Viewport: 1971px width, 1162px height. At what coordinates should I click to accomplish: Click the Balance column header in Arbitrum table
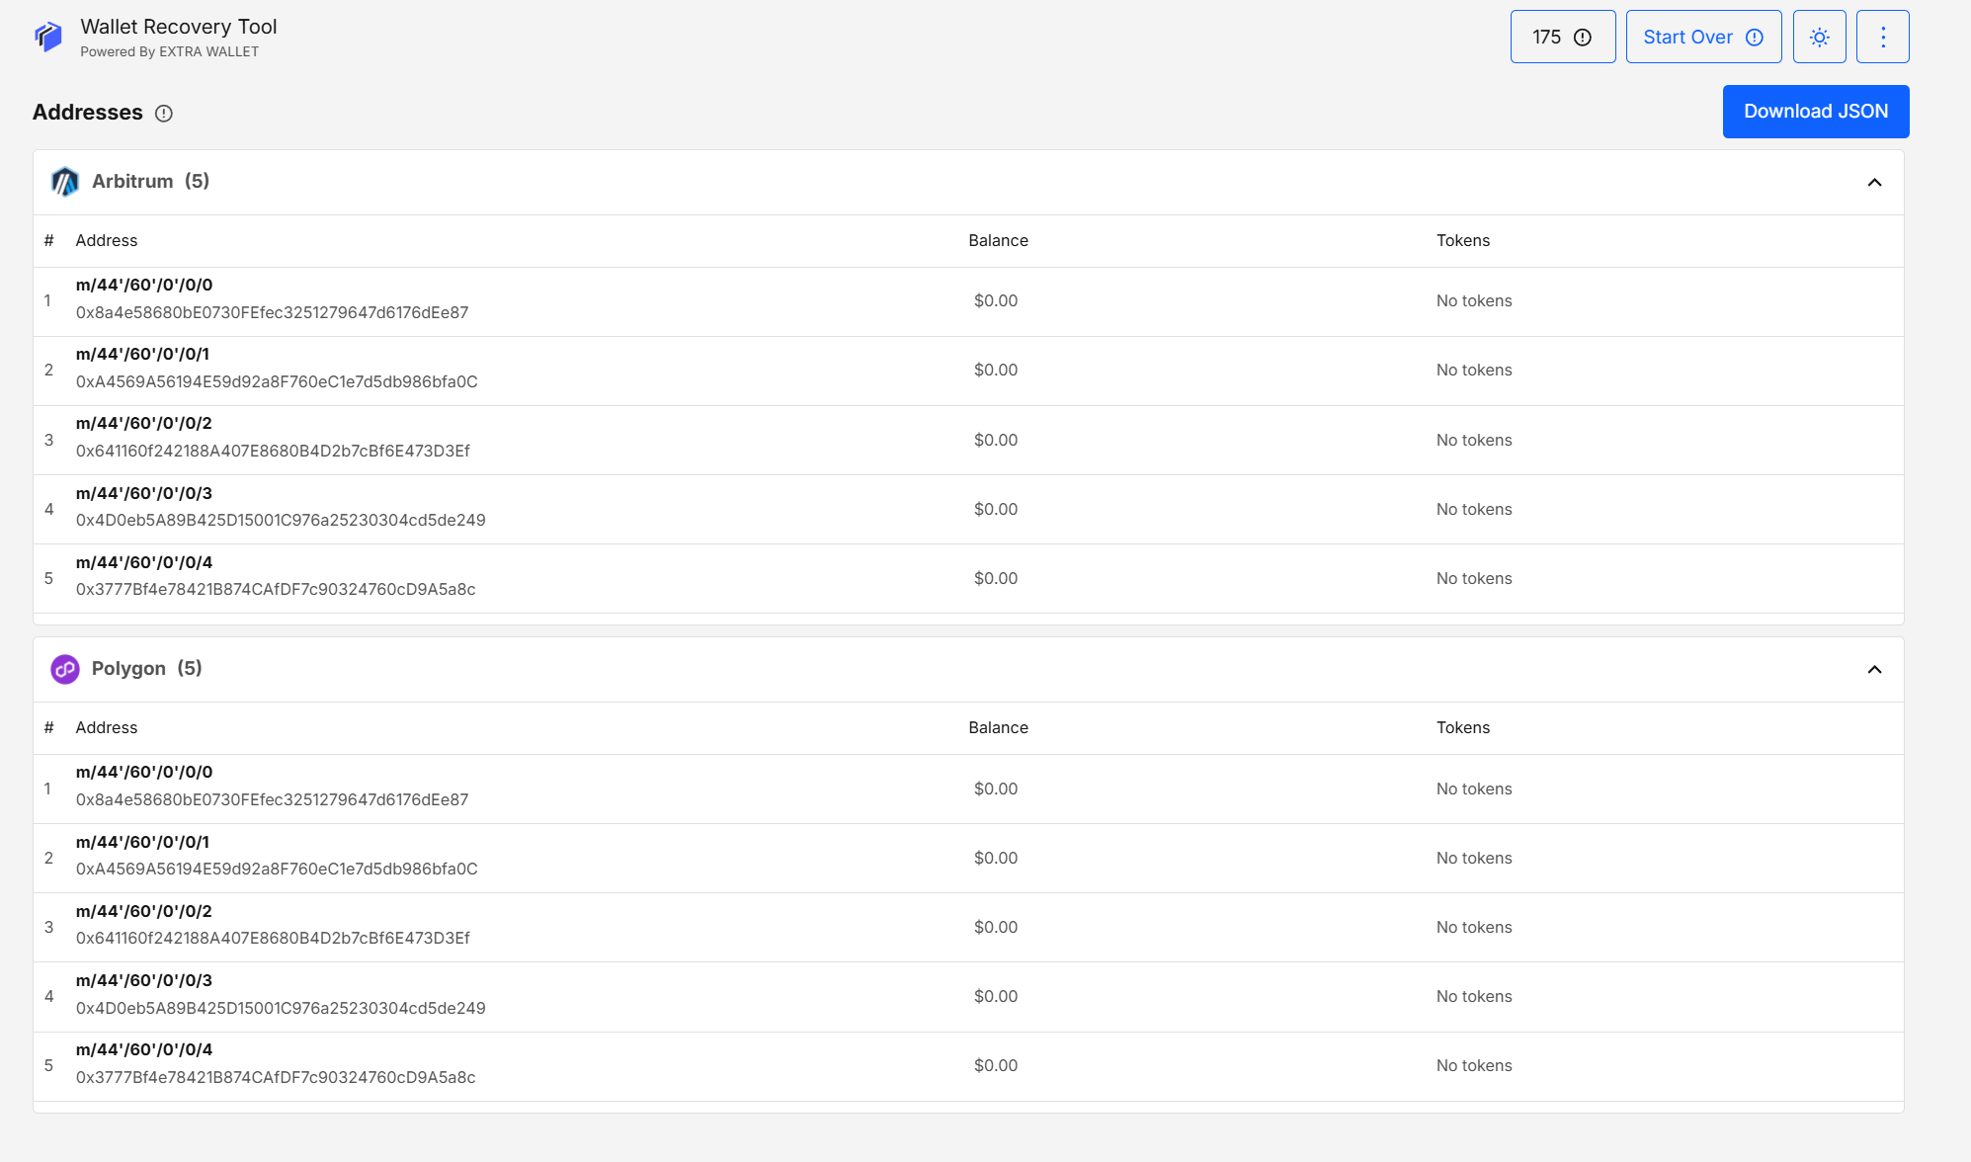(998, 240)
